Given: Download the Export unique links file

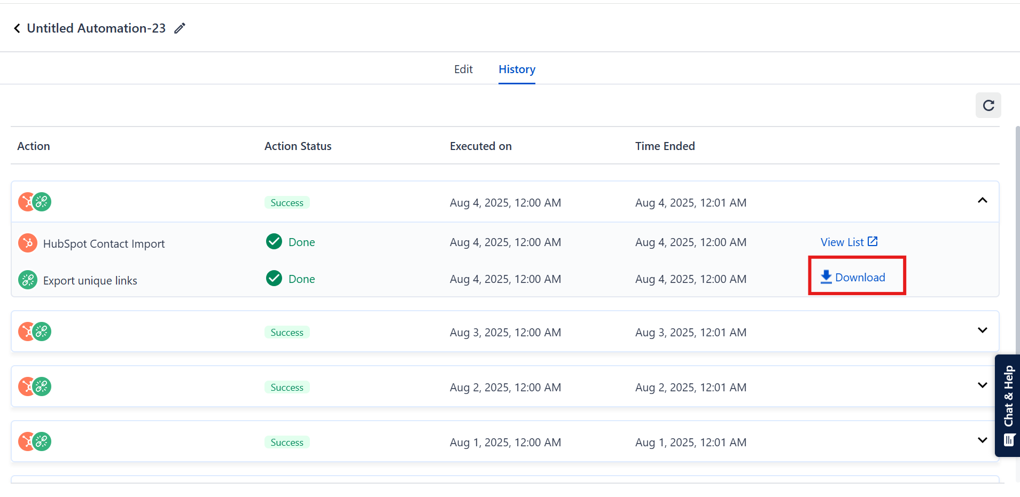Looking at the screenshot, I should tap(860, 278).
